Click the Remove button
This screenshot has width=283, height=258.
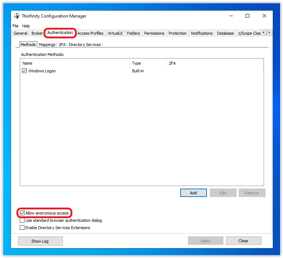pos(252,193)
